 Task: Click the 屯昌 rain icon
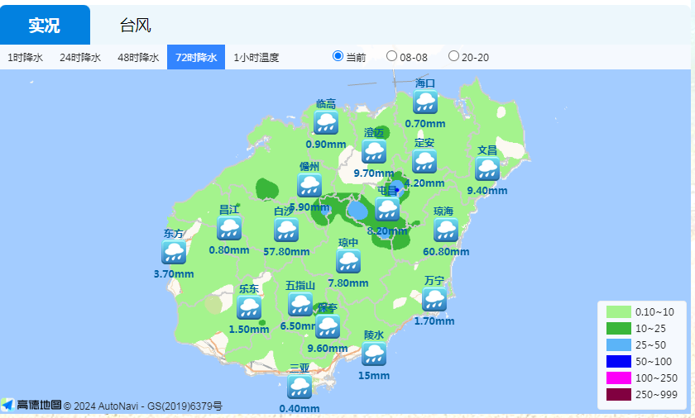click(x=387, y=209)
